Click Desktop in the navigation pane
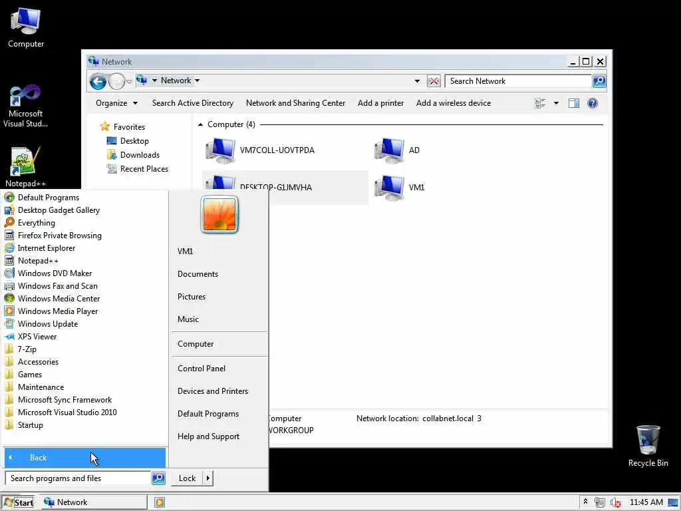The image size is (681, 511). pos(134,141)
